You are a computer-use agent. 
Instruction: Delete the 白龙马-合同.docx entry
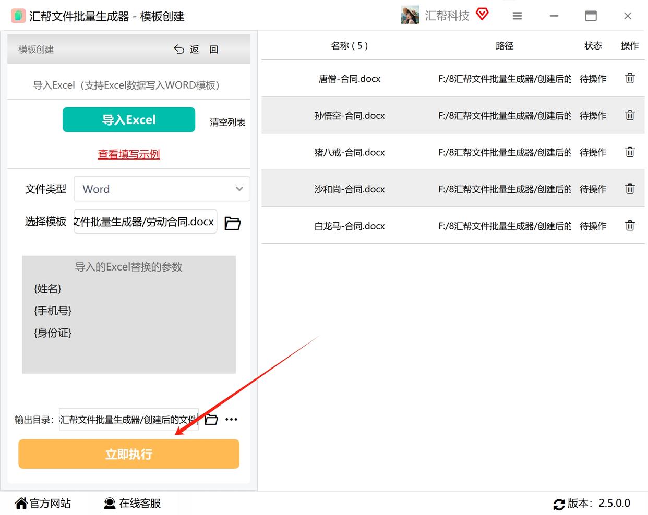tap(630, 226)
